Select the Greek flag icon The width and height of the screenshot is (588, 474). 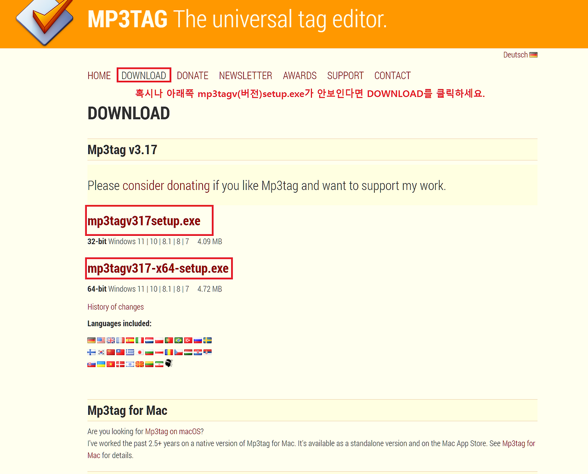130,352
